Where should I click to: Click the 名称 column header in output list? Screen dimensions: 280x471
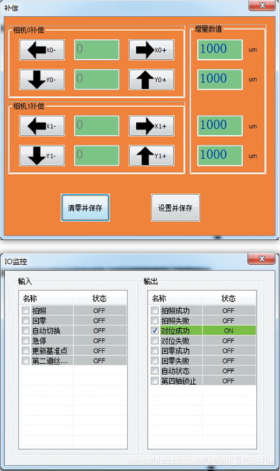[175, 298]
